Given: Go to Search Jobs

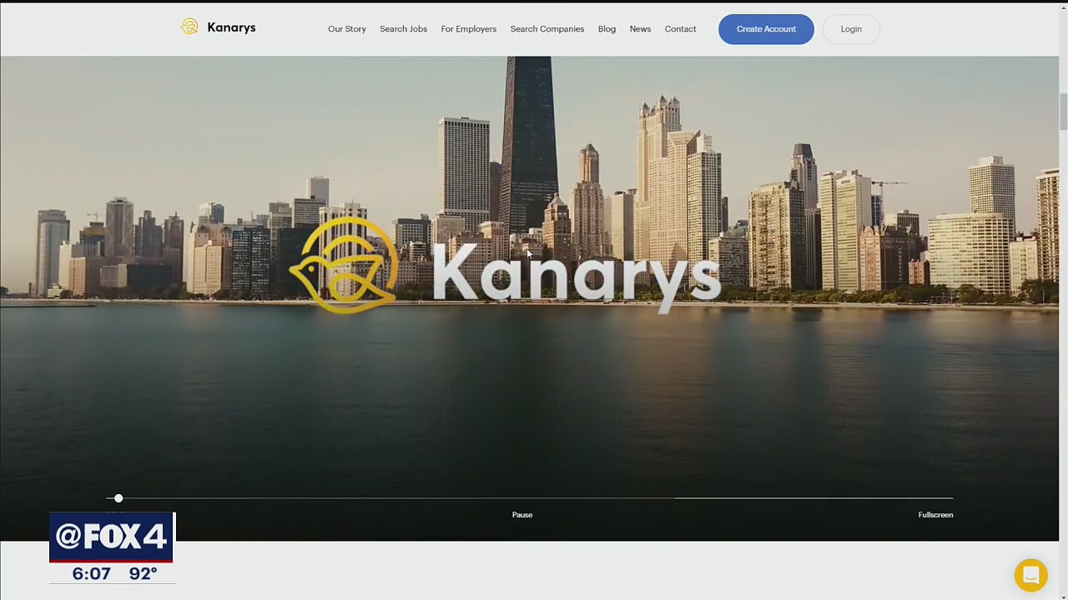Looking at the screenshot, I should point(403,29).
